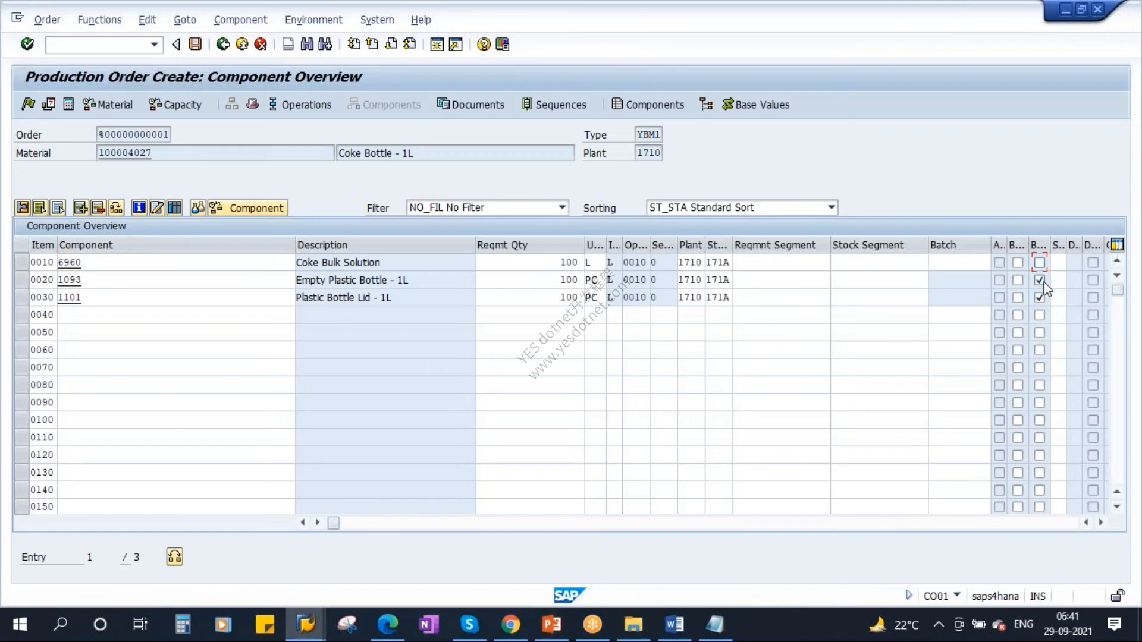
Task: Open Customize Local Layout icon
Action: click(503, 44)
